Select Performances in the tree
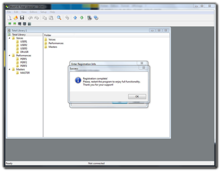The height and width of the screenshot is (173, 222). coord(24,56)
